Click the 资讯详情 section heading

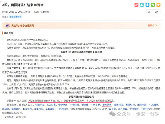(x=8, y=33)
